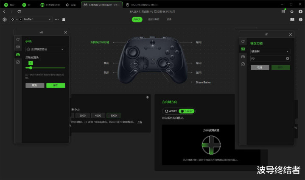
Task: Select the 8000 Hz polling rate
Action: coord(114,116)
